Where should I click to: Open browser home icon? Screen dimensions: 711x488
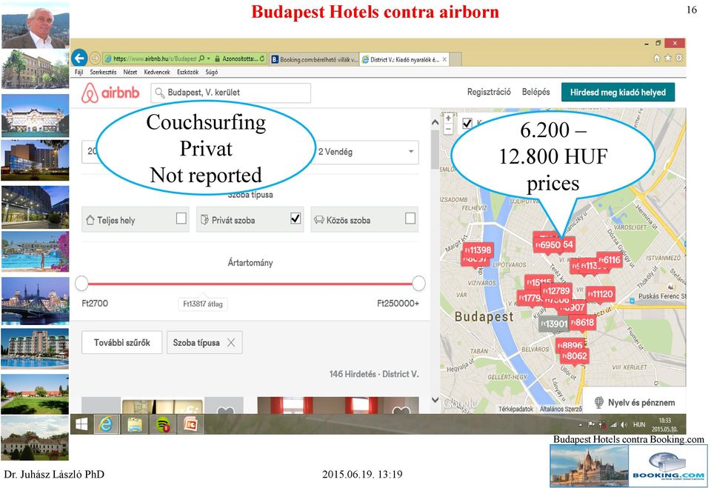coord(657,58)
